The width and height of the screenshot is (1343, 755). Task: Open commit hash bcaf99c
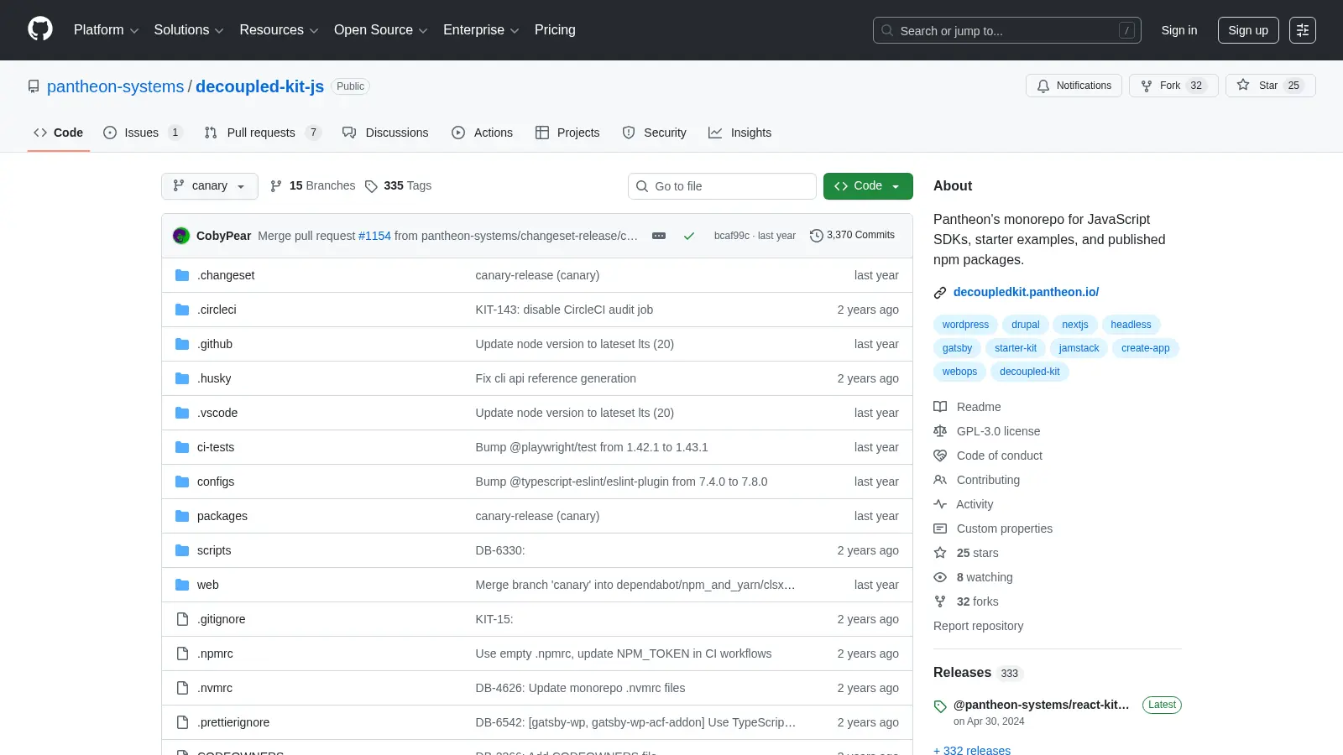click(732, 236)
